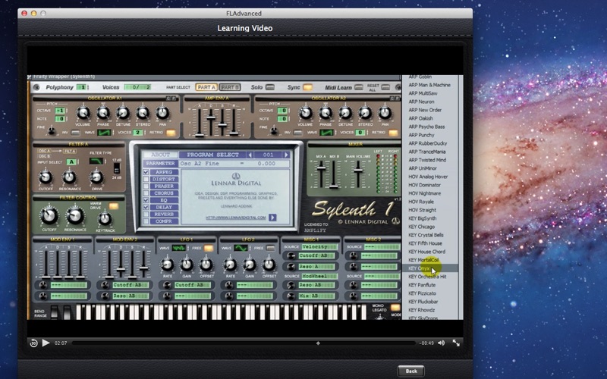Click the Back button
This screenshot has height=379, width=607.
411,371
